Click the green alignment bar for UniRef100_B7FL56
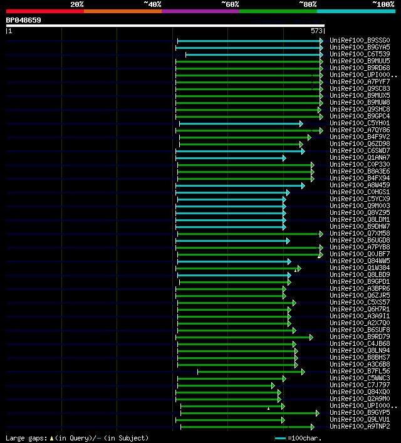The height and width of the screenshot is (443, 401). tap(251, 372)
